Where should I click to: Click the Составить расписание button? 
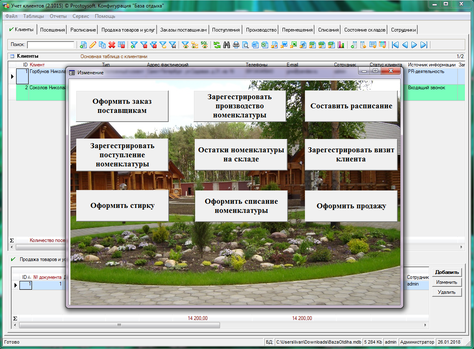351,106
